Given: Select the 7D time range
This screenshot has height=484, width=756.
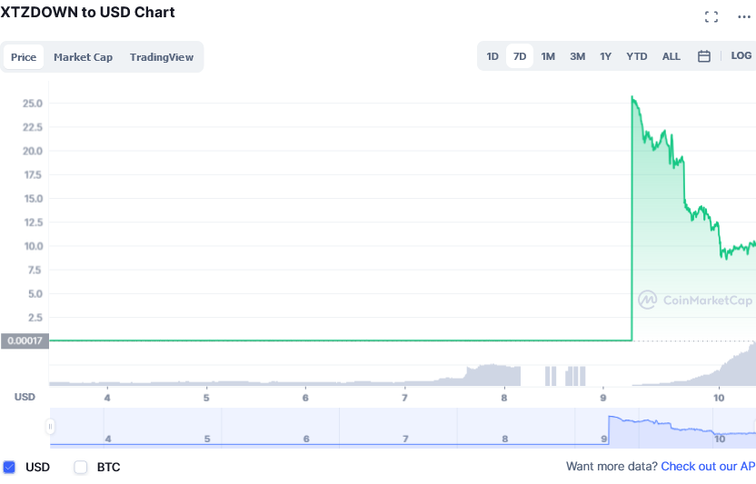Looking at the screenshot, I should (x=520, y=56).
